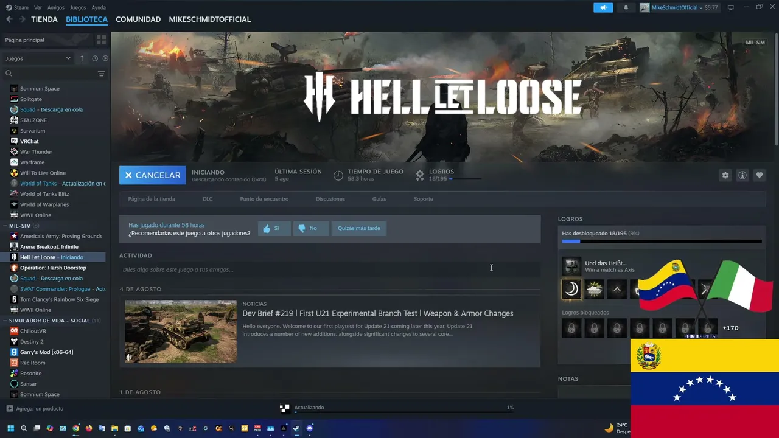Open Steam from the Windows taskbar
The height and width of the screenshot is (438, 779).
point(296,428)
